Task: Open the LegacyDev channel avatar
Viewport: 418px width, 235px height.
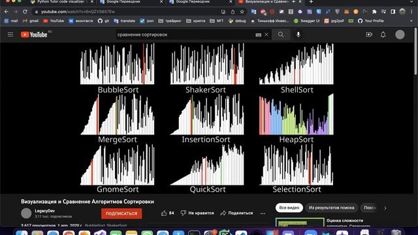Action: [26, 213]
